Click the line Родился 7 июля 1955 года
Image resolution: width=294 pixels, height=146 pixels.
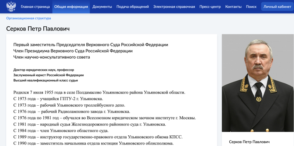click(x=99, y=92)
